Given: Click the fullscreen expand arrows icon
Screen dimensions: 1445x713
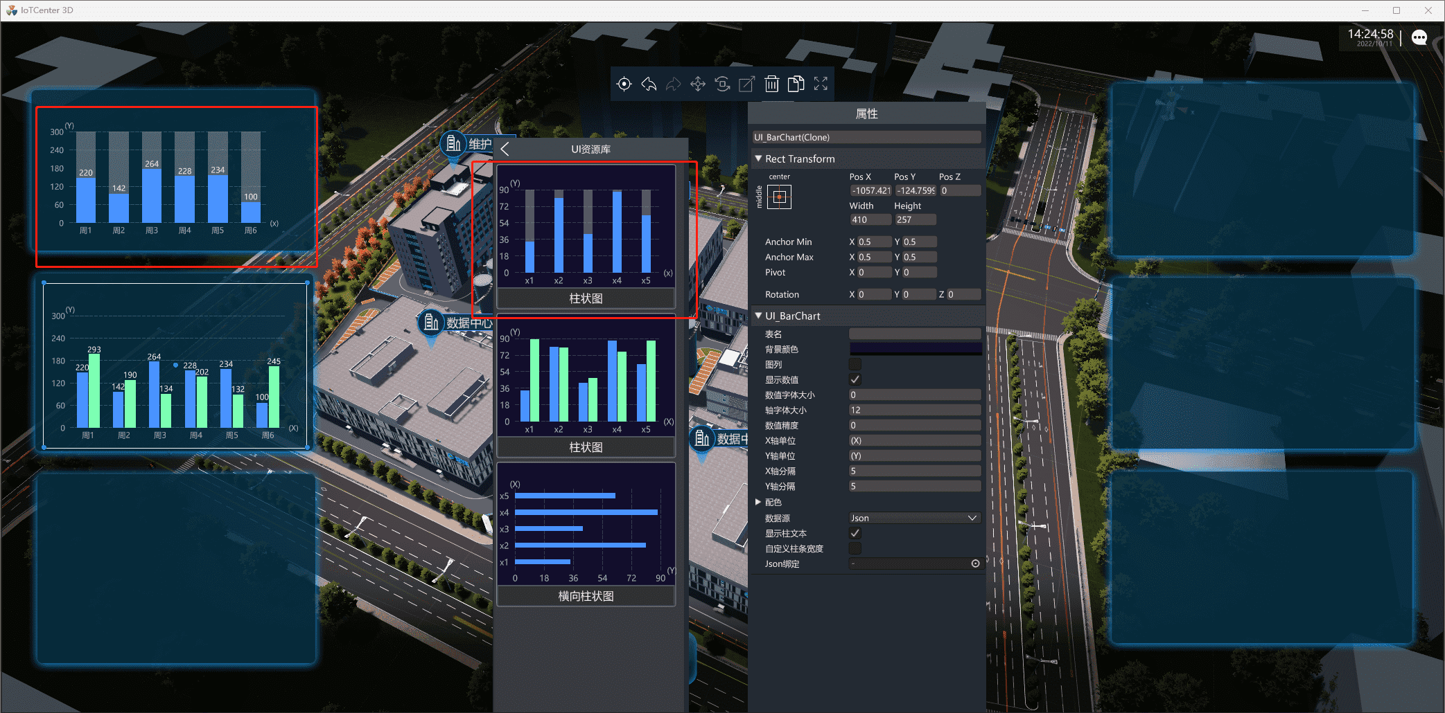Looking at the screenshot, I should click(x=821, y=84).
